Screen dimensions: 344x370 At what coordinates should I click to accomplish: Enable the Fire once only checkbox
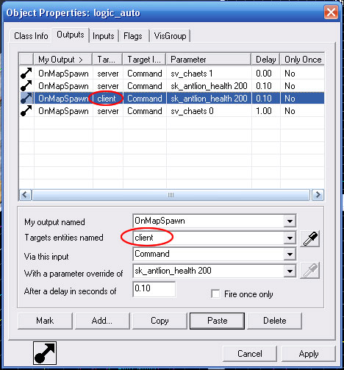pos(215,293)
